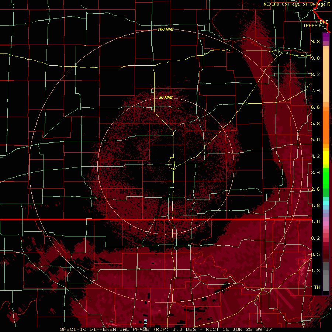Click the 4.2 value on the color scale
Screen dimensions: 332x332
[315, 156]
